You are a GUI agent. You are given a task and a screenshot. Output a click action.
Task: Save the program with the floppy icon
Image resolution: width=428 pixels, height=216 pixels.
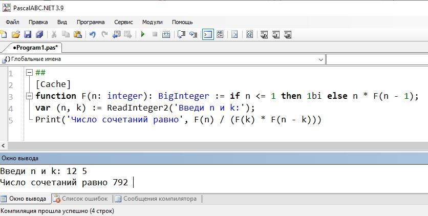[28, 34]
